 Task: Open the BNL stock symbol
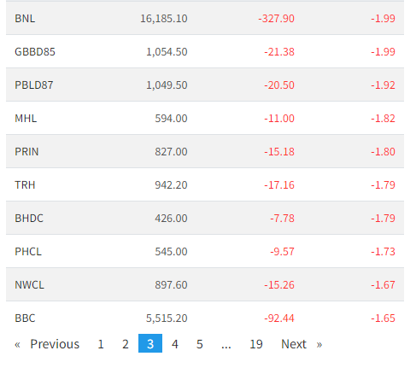click(x=25, y=19)
